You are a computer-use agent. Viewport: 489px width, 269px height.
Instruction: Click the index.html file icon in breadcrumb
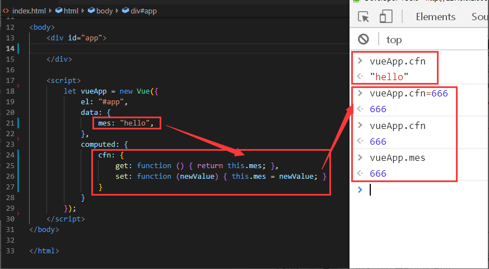pos(6,11)
